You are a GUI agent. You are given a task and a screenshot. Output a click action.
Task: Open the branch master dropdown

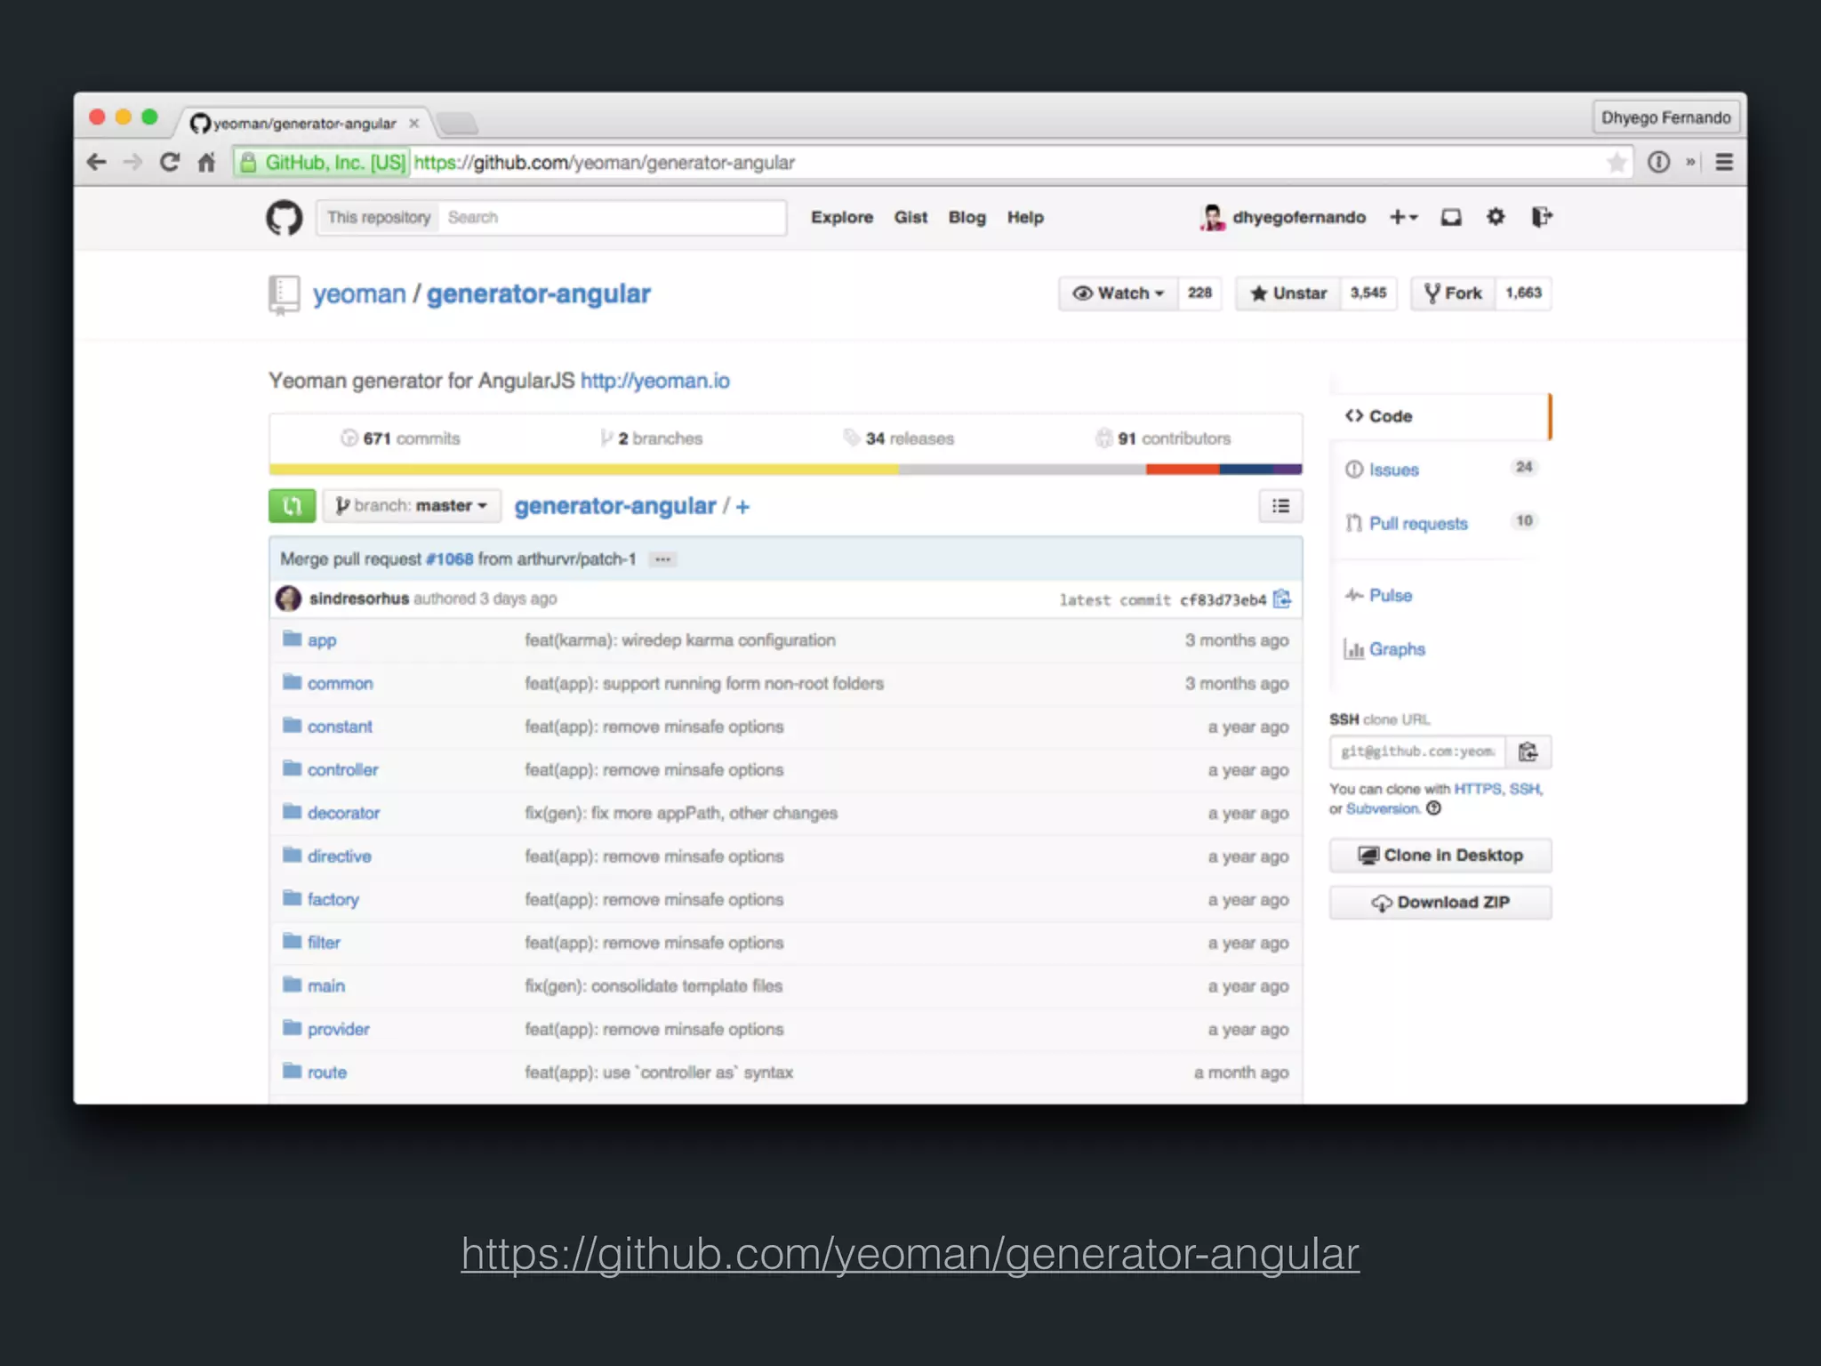click(x=412, y=506)
